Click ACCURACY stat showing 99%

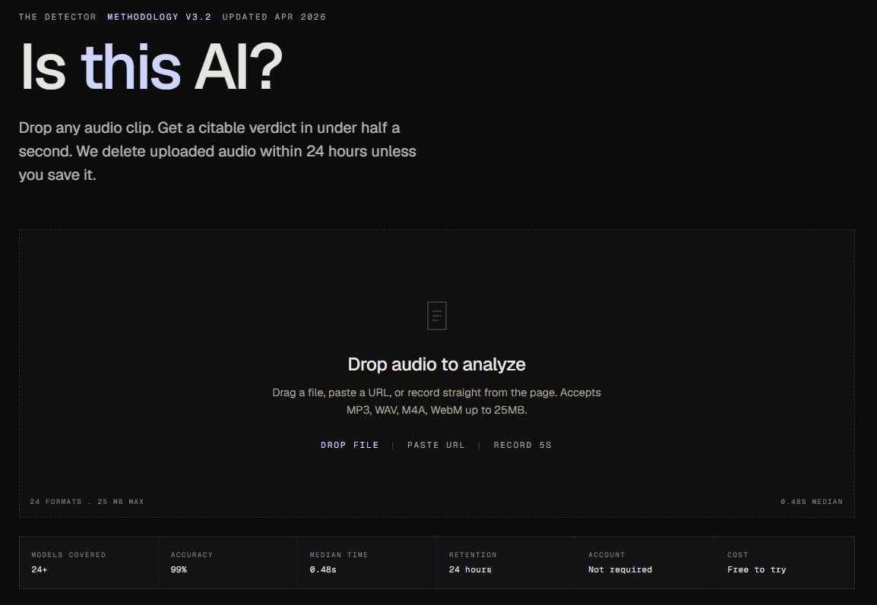click(228, 562)
